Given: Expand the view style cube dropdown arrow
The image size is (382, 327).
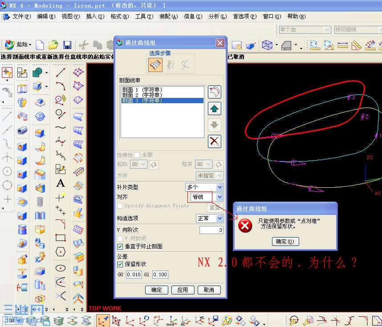Looking at the screenshot, I should click(276, 45).
